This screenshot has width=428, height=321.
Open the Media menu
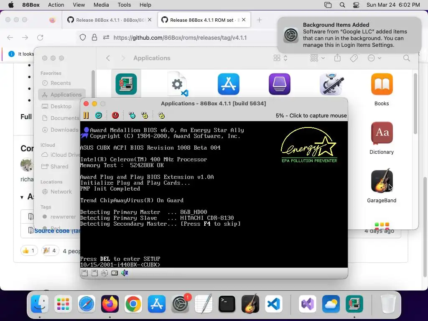click(x=101, y=5)
